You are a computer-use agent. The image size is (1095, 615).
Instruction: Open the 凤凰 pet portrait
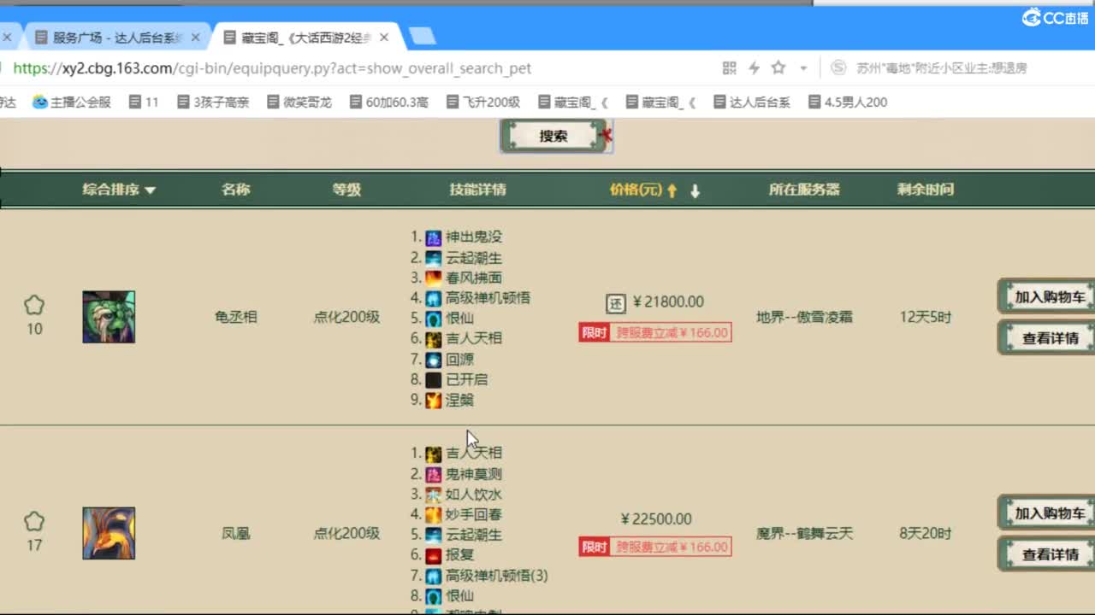109,534
